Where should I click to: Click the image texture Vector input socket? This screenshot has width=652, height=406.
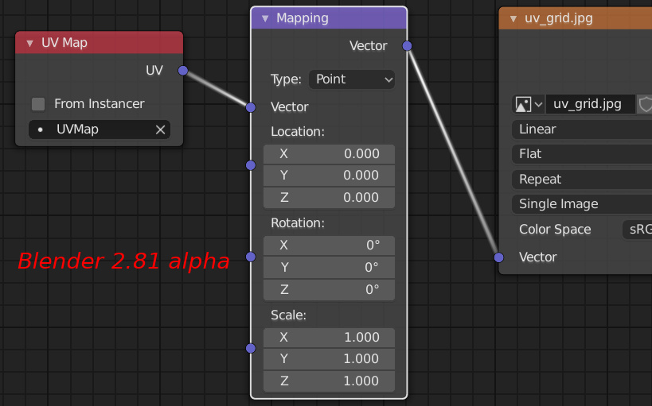pos(499,257)
